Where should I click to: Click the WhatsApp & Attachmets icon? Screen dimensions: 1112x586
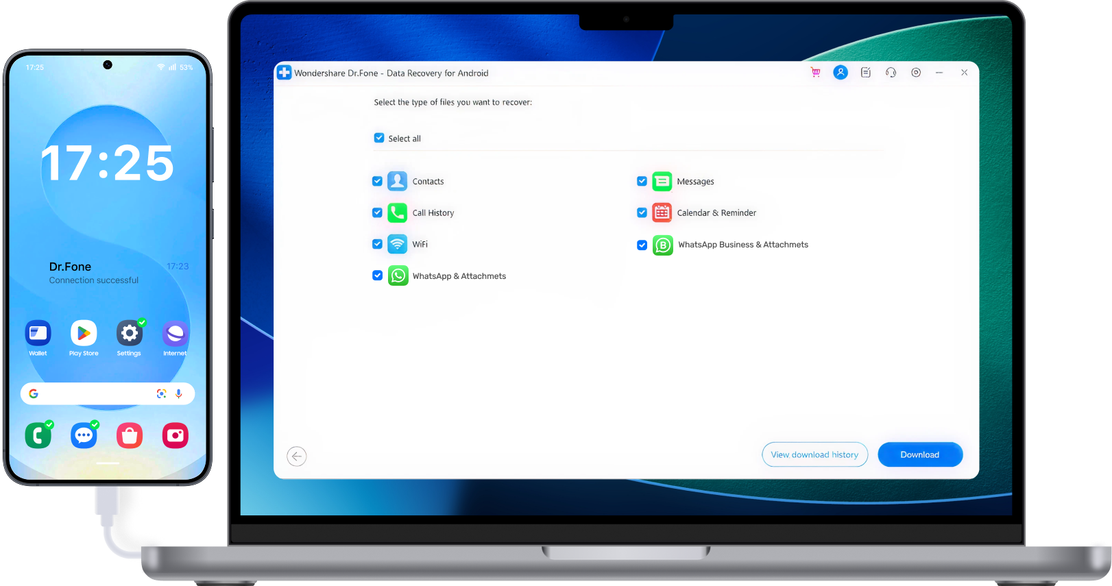coord(398,276)
